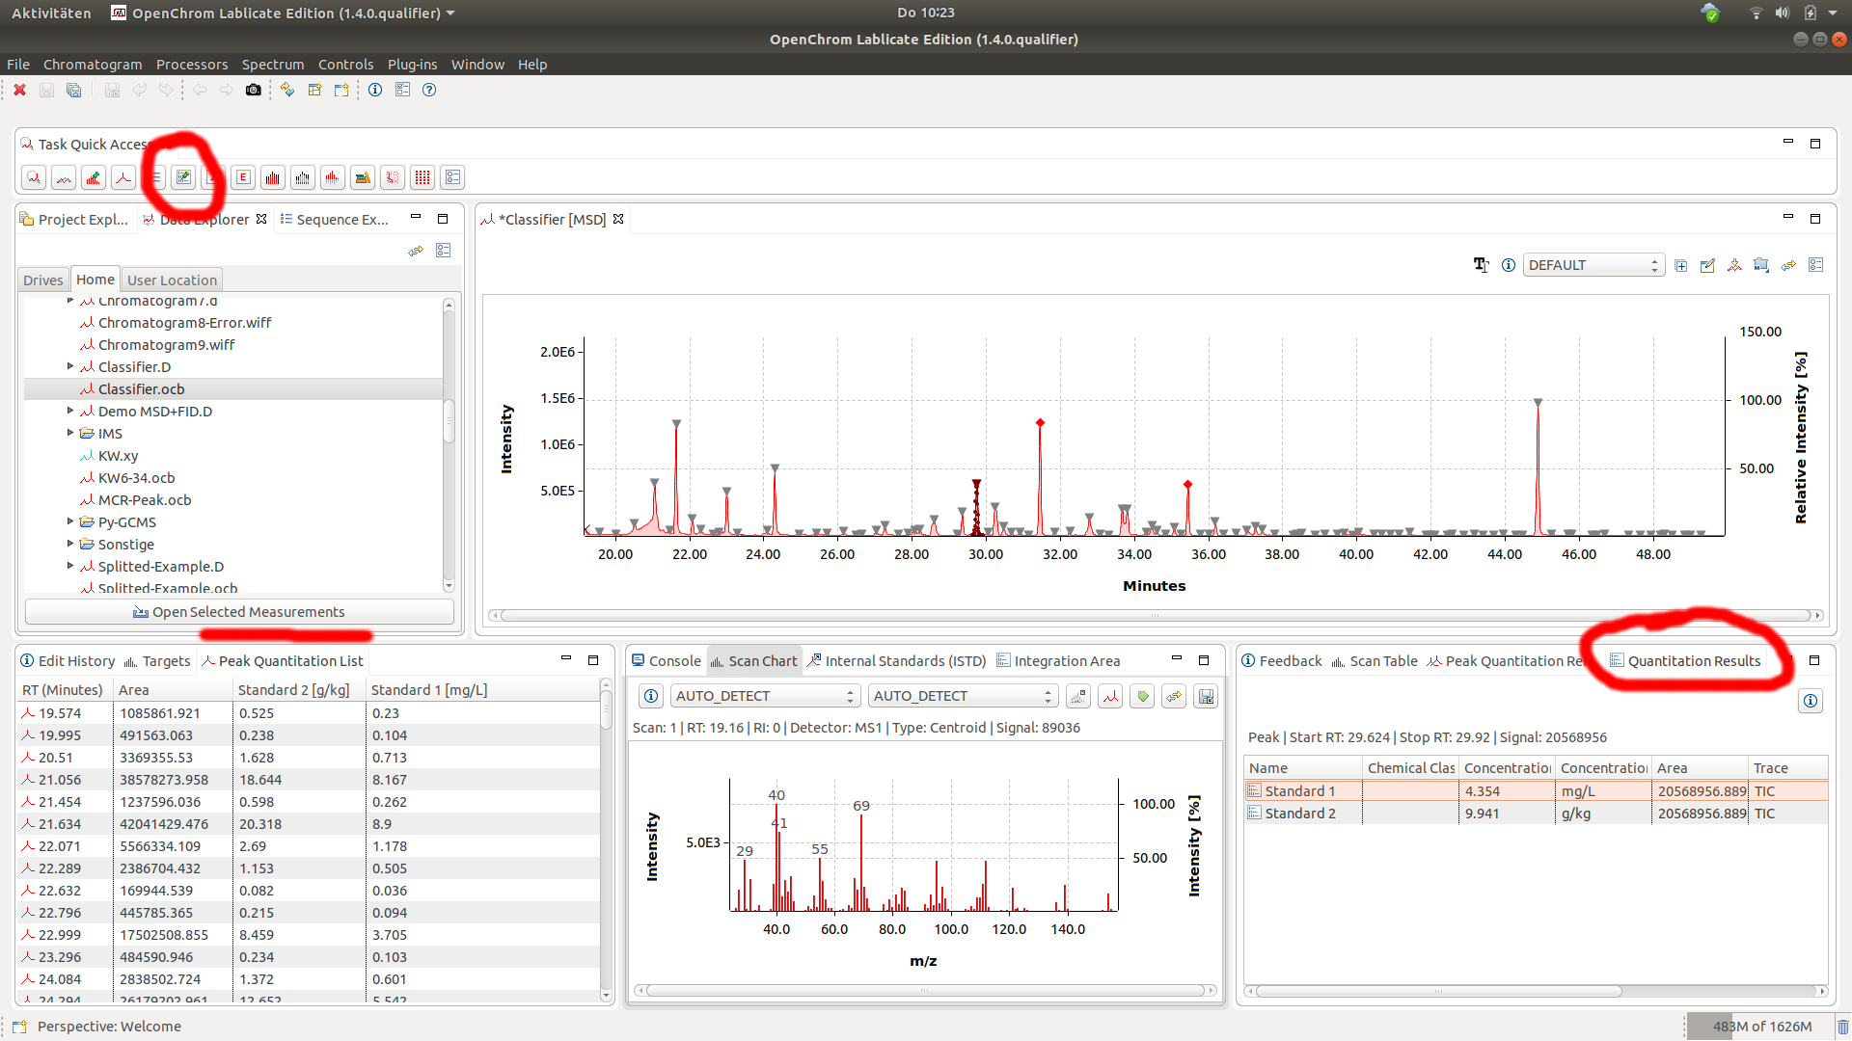This screenshot has height=1041, width=1852.
Task: Select the Standard 2 row in quantitation results
Action: tap(1536, 814)
